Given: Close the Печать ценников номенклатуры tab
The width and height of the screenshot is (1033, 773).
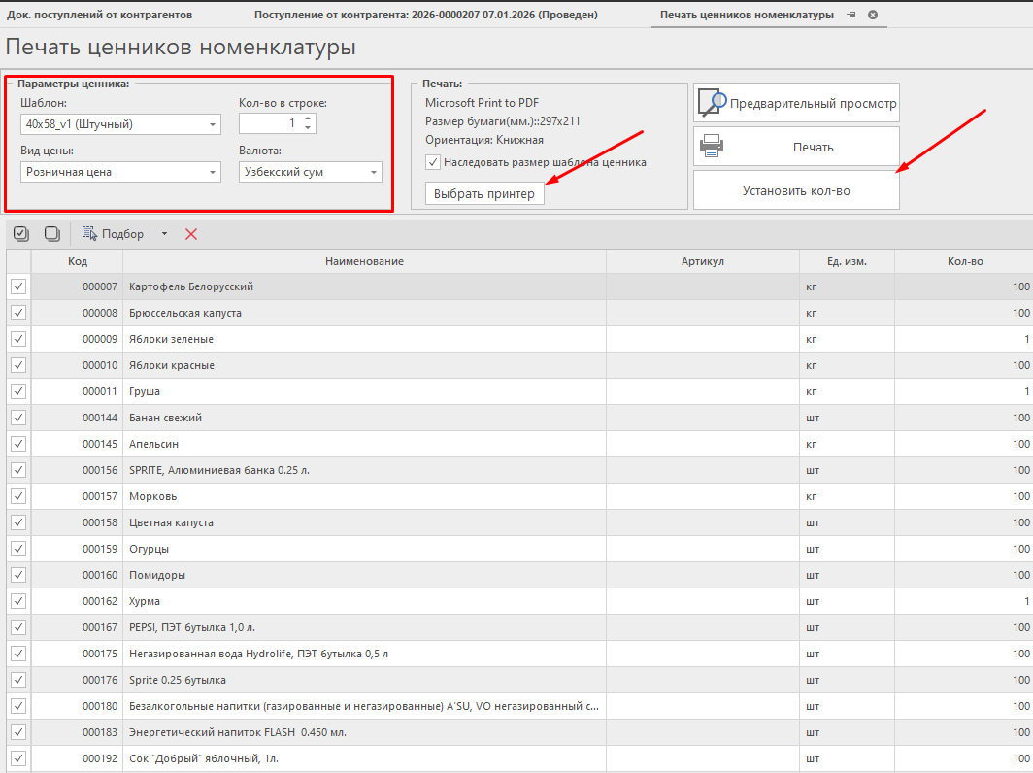Looking at the screenshot, I should coord(873,16).
